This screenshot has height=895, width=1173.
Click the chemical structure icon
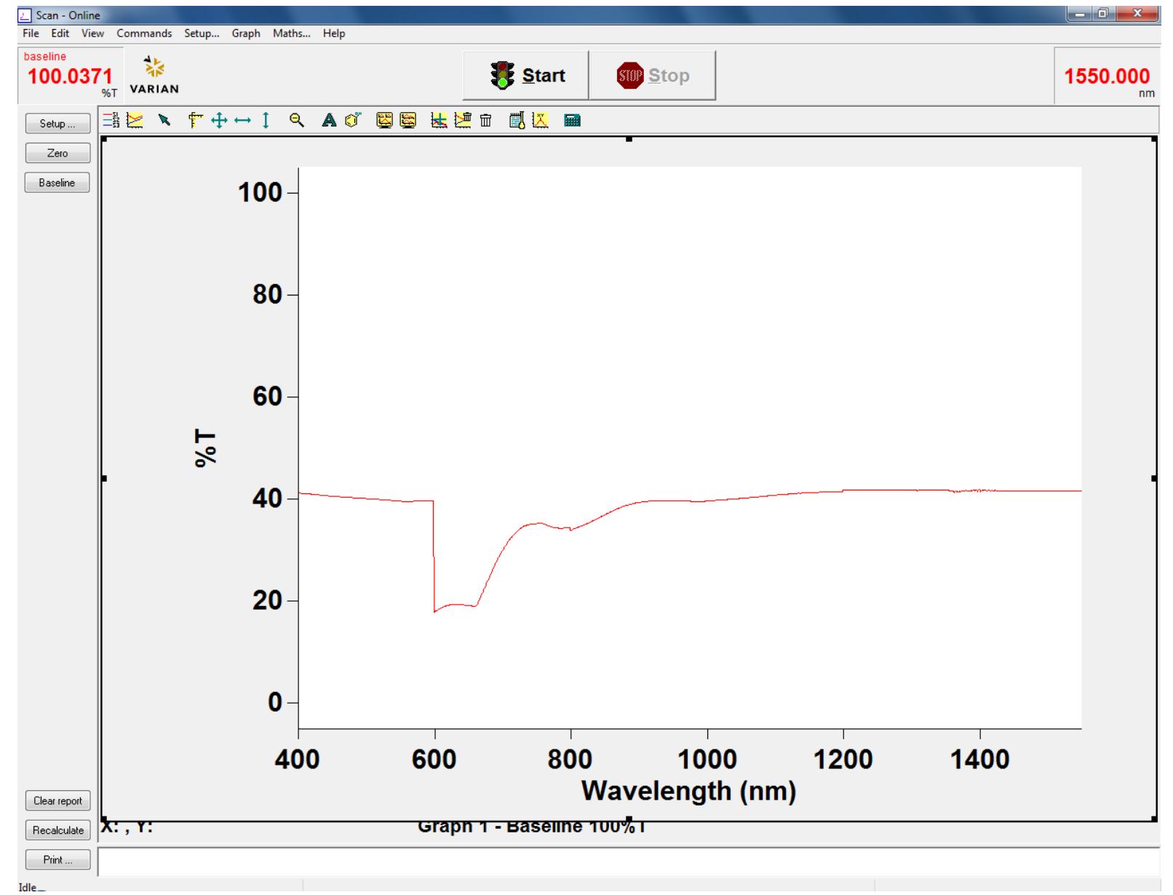353,121
